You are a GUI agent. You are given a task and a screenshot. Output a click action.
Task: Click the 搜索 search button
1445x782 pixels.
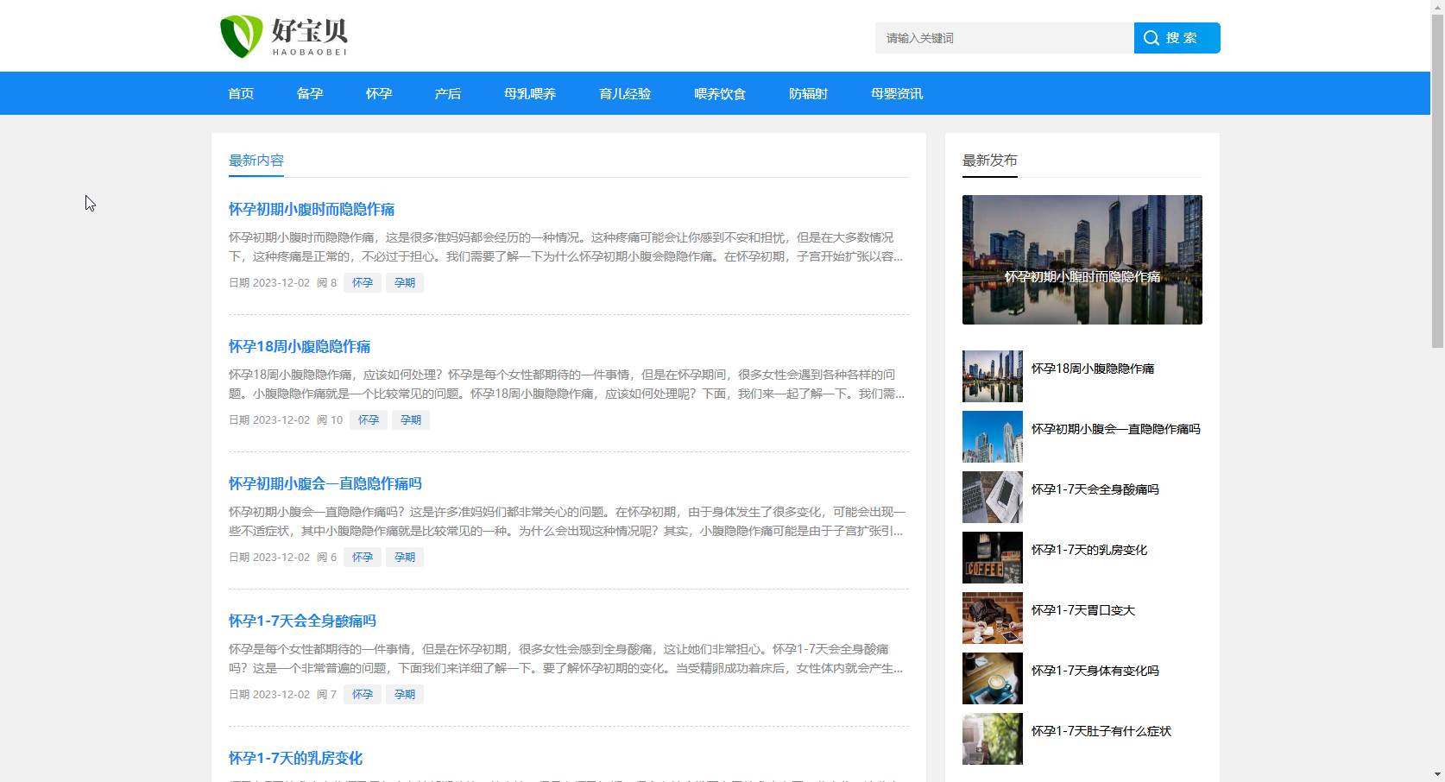pos(1177,38)
